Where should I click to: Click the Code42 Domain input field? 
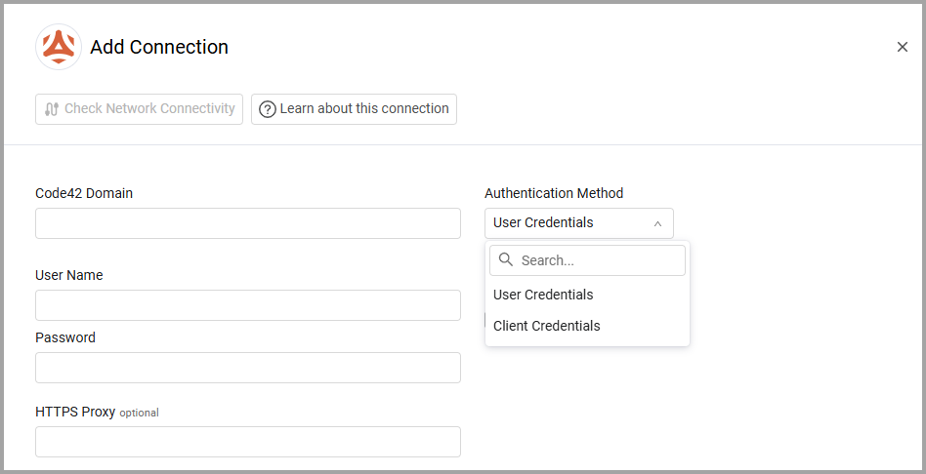click(247, 223)
